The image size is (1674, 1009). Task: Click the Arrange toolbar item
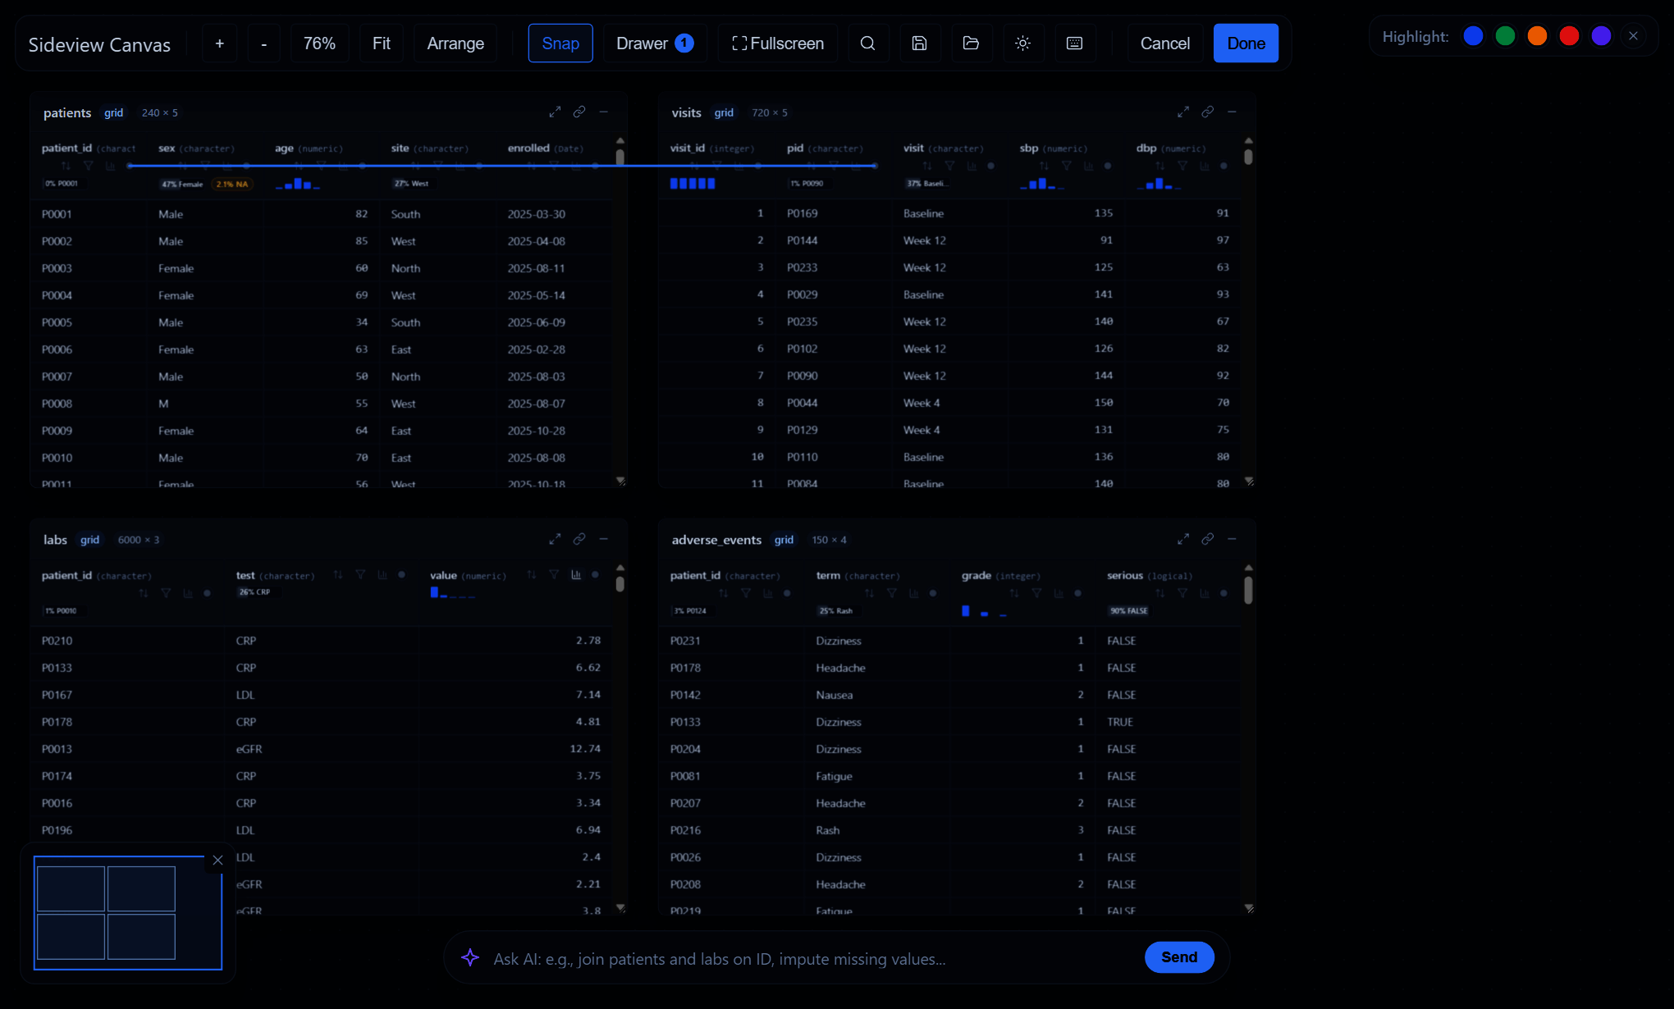[x=455, y=43]
